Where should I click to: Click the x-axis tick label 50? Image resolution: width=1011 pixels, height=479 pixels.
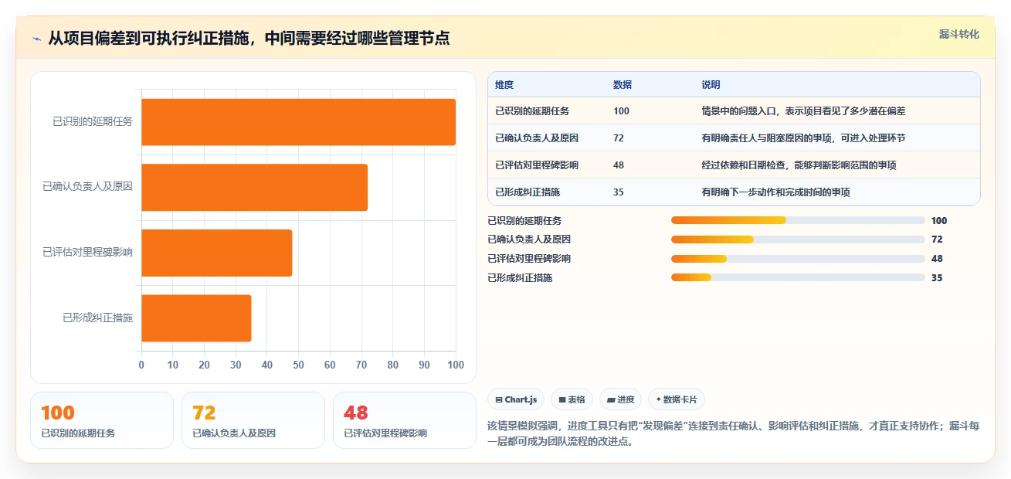[298, 365]
